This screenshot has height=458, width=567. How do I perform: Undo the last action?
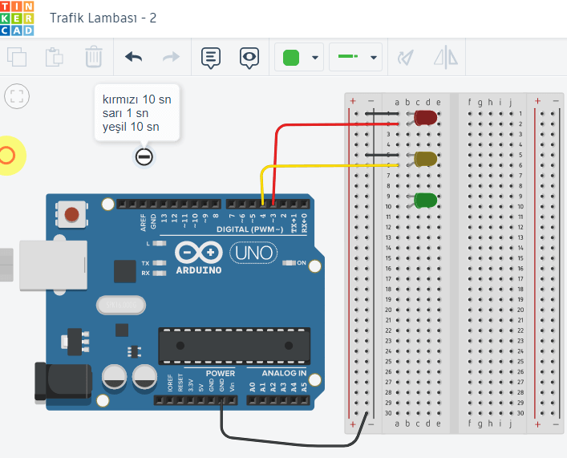pyautogui.click(x=133, y=58)
